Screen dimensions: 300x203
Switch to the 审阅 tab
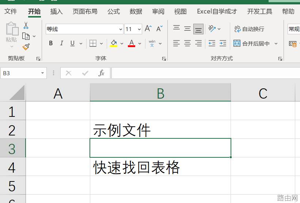click(158, 11)
